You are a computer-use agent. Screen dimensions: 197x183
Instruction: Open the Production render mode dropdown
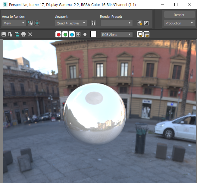coord(179,23)
